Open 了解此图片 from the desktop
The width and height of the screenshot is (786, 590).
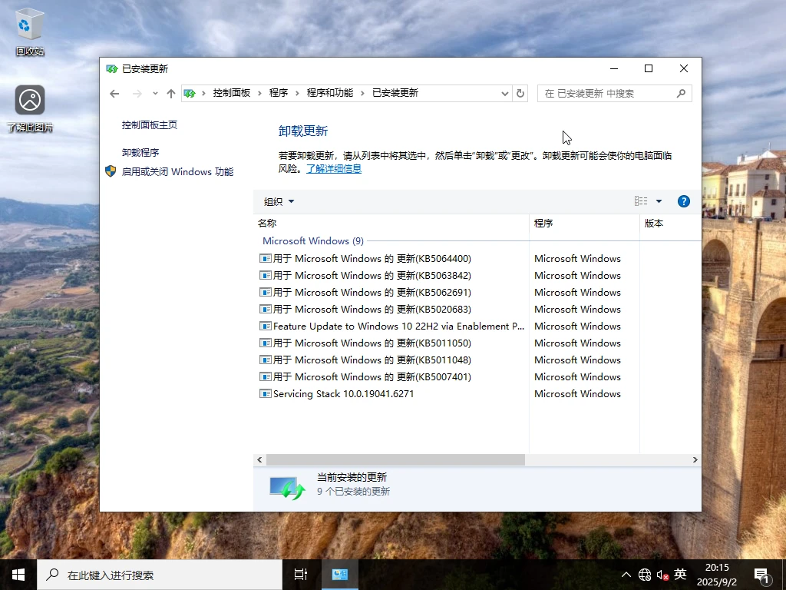28,100
